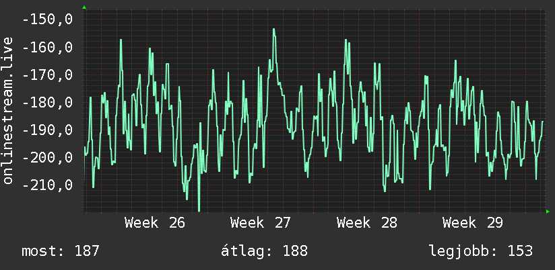This screenshot has width=555, height=270.
Task: Click the -180,0 y-axis label
Action: tap(47, 102)
